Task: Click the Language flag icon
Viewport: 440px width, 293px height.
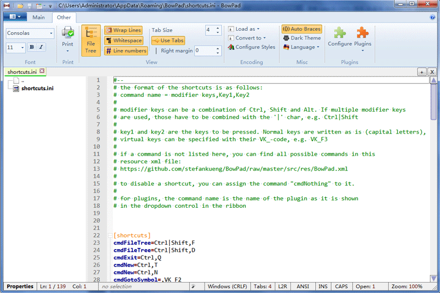Action: pyautogui.click(x=286, y=47)
